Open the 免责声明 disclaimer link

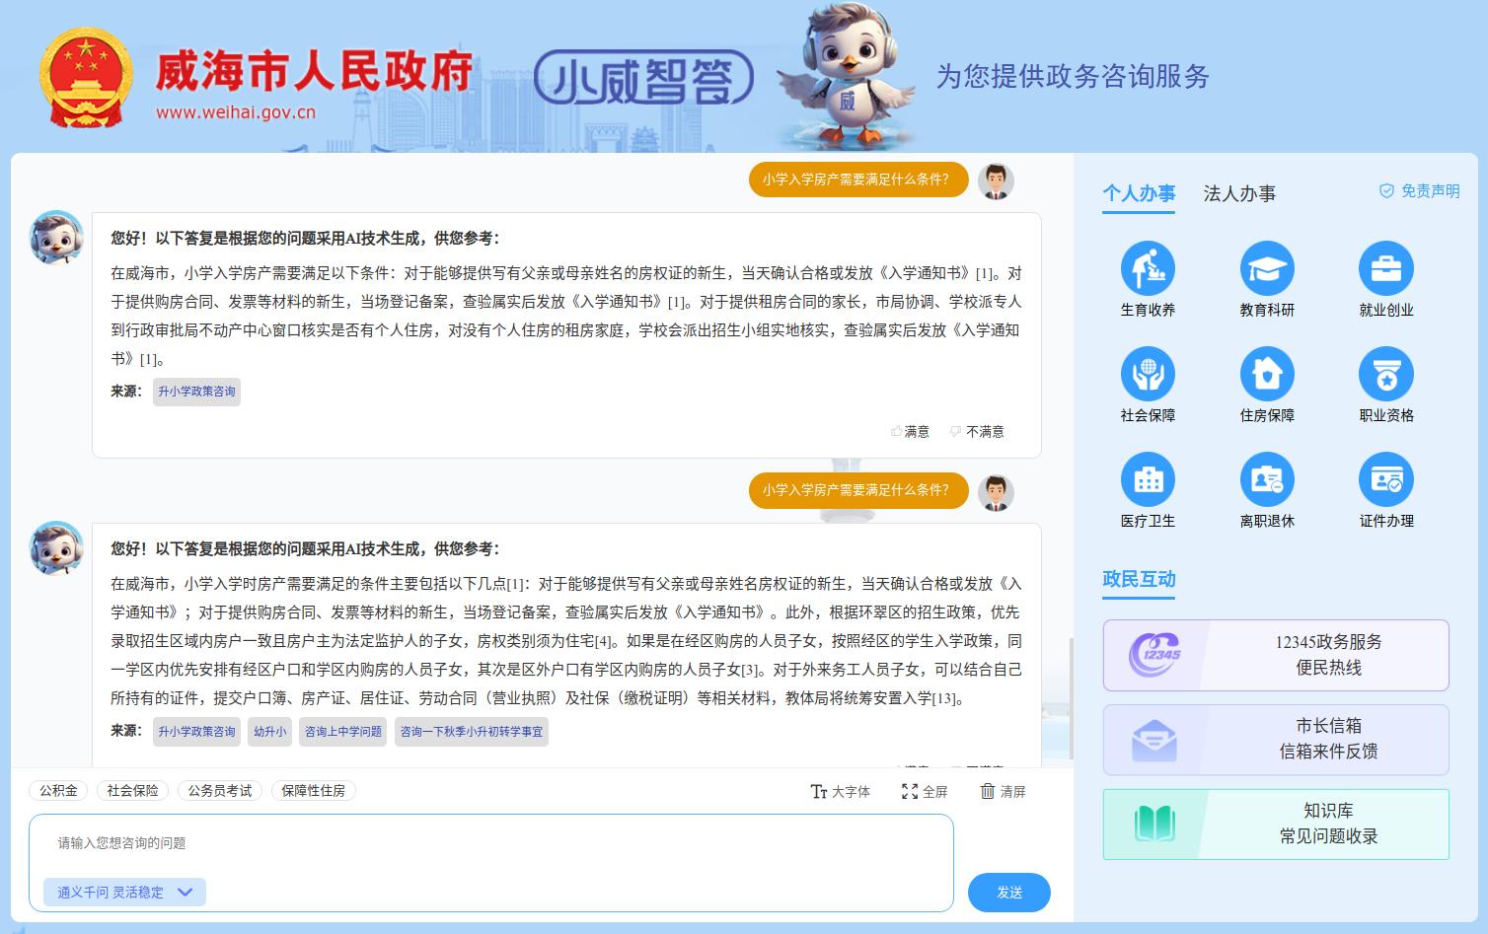(x=1419, y=191)
